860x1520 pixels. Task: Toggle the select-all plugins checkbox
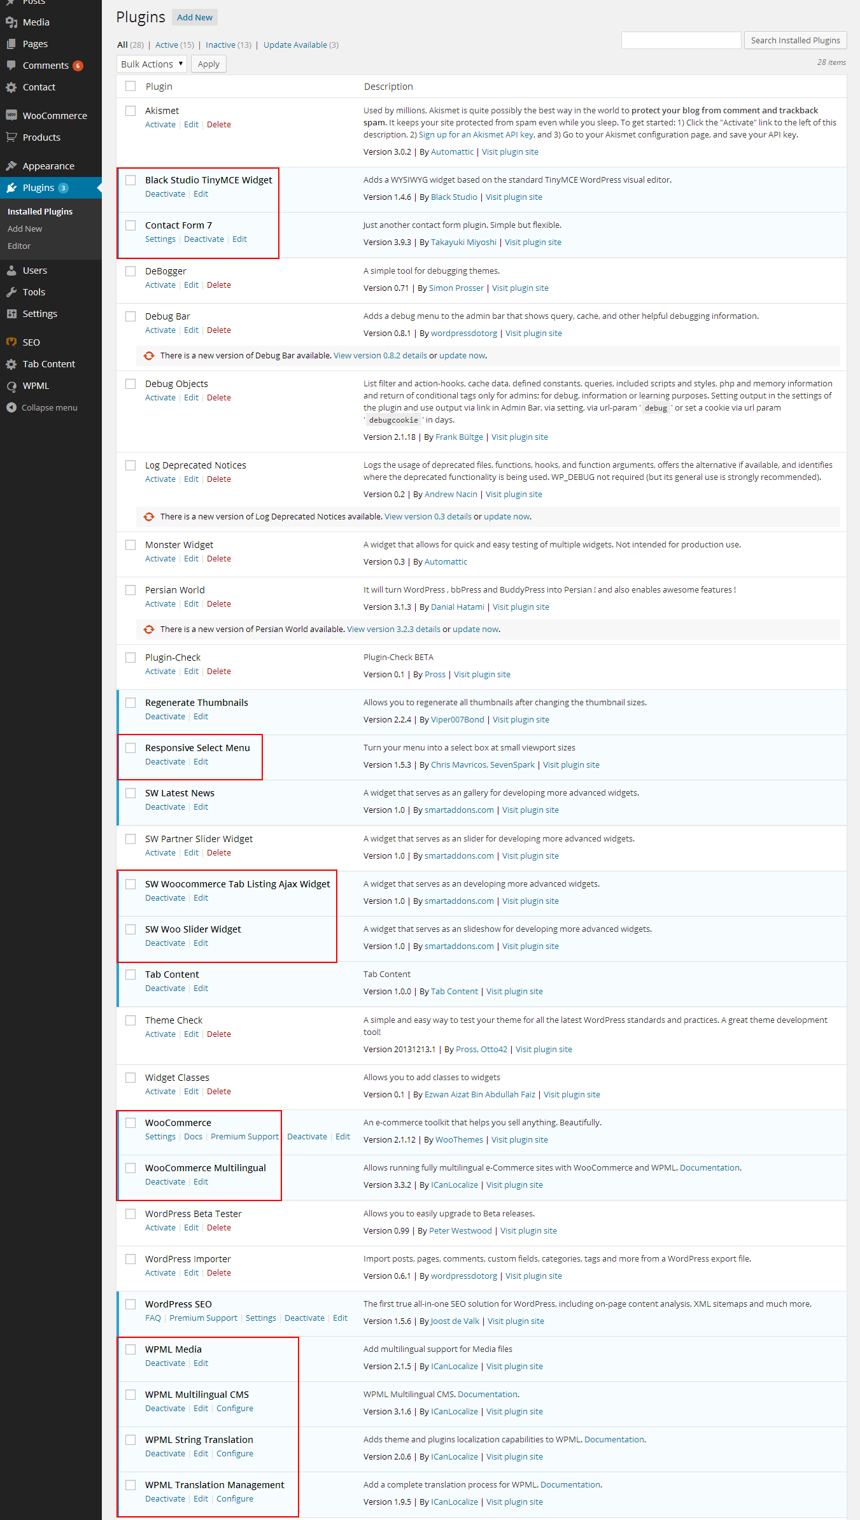[x=130, y=86]
